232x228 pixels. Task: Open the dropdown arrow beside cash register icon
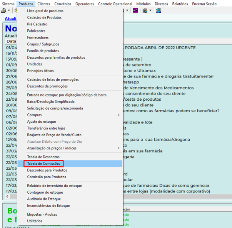(9, 10)
